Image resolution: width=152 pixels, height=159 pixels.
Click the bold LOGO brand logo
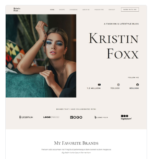pyautogui.click(x=76, y=117)
